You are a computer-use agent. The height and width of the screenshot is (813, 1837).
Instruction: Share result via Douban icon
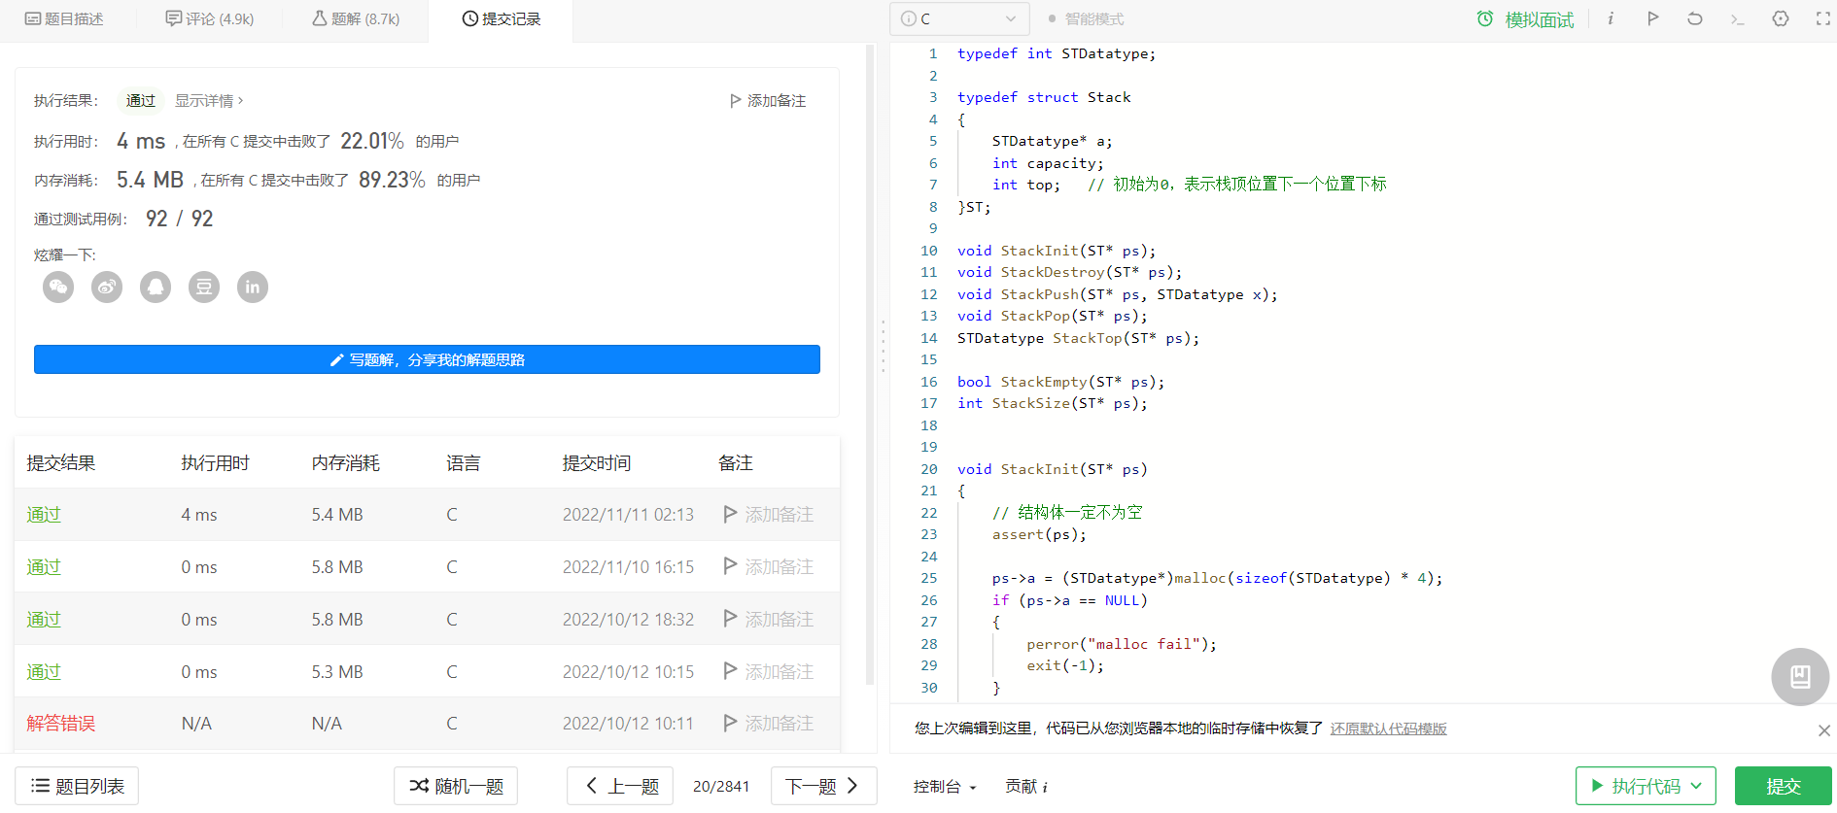[204, 287]
